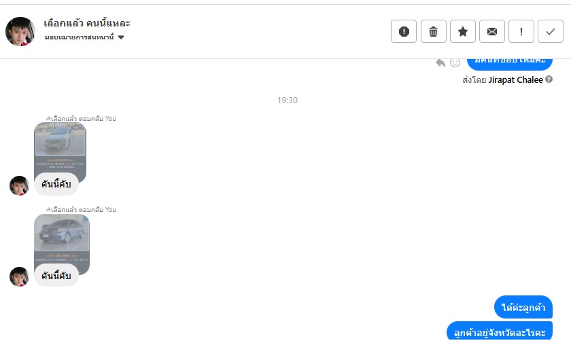Click the header profile picture
Screen dimensions: 571x345
click(x=20, y=31)
